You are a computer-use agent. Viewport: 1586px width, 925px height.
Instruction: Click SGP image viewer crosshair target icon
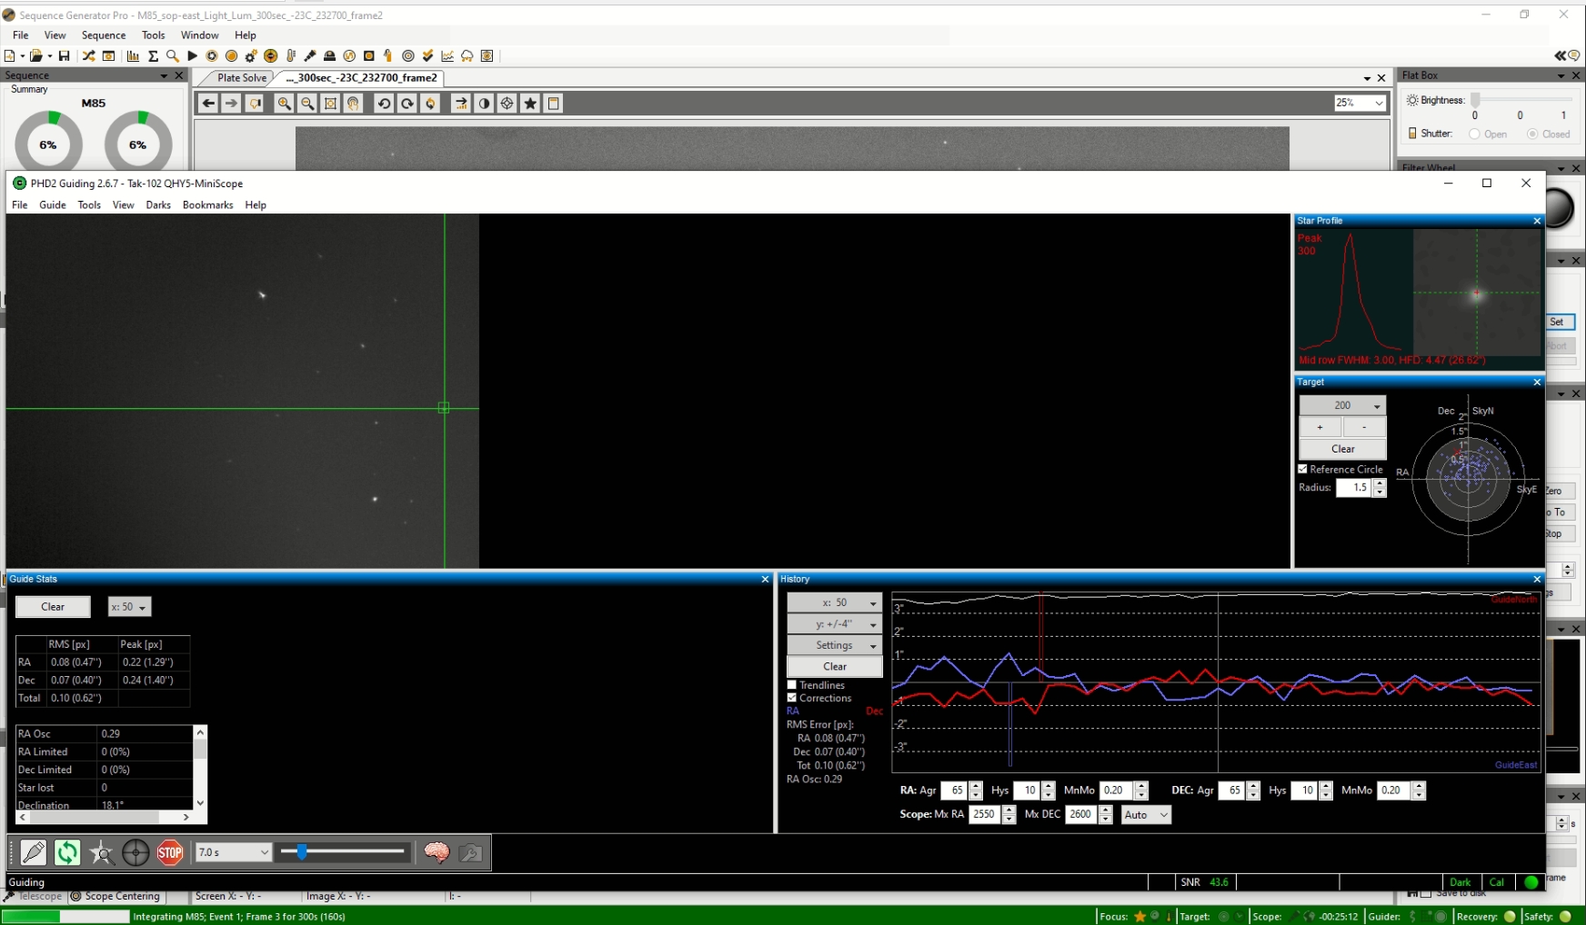pyautogui.click(x=507, y=104)
